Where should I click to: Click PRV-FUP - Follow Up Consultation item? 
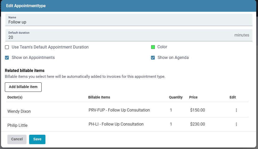coord(119,110)
